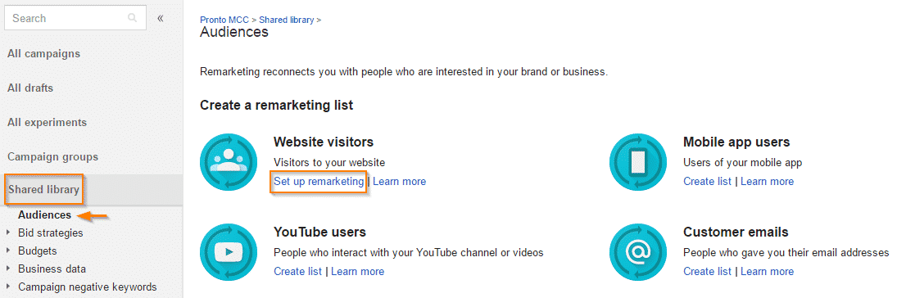This screenshot has height=298, width=897.
Task: Expand Campaign negative keywords item
Action: [x=7, y=287]
